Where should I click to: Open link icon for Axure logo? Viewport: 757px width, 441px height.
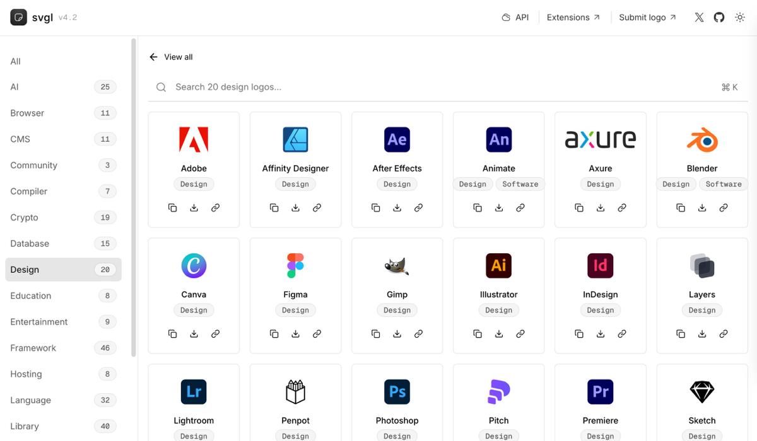[622, 208]
